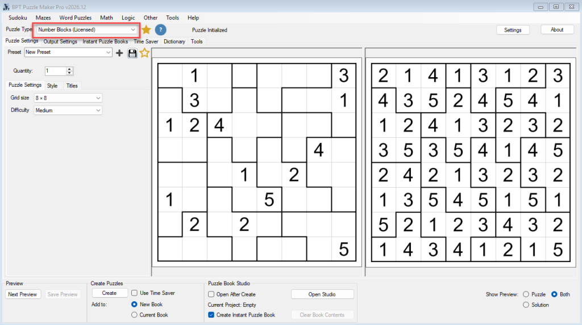Open the Difficulty dropdown
The height and width of the screenshot is (325, 582).
tap(68, 111)
